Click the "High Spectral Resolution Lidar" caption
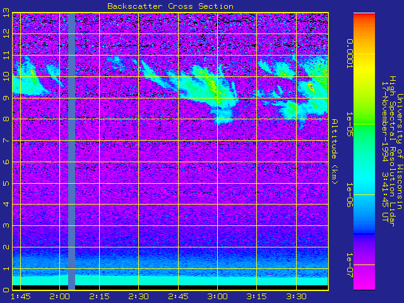 (392, 151)
